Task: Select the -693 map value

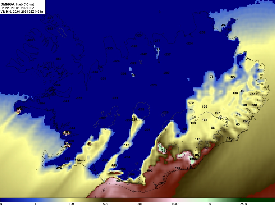Action: pyautogui.click(x=50, y=28)
